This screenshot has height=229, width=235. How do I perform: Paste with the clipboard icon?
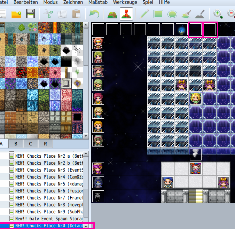pyautogui.click(x=76, y=14)
